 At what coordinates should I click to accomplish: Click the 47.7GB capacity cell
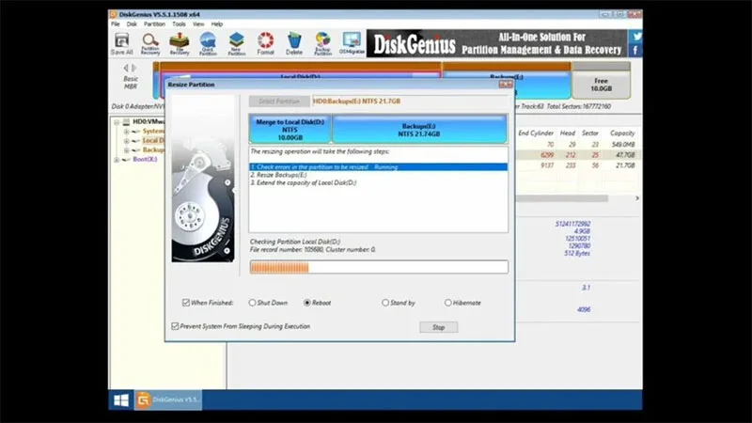(x=625, y=155)
